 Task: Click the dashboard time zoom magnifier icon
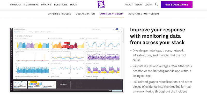click(x=121, y=29)
